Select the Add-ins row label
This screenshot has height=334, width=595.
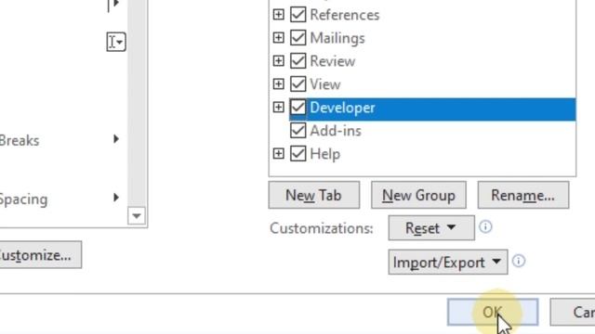coord(336,131)
